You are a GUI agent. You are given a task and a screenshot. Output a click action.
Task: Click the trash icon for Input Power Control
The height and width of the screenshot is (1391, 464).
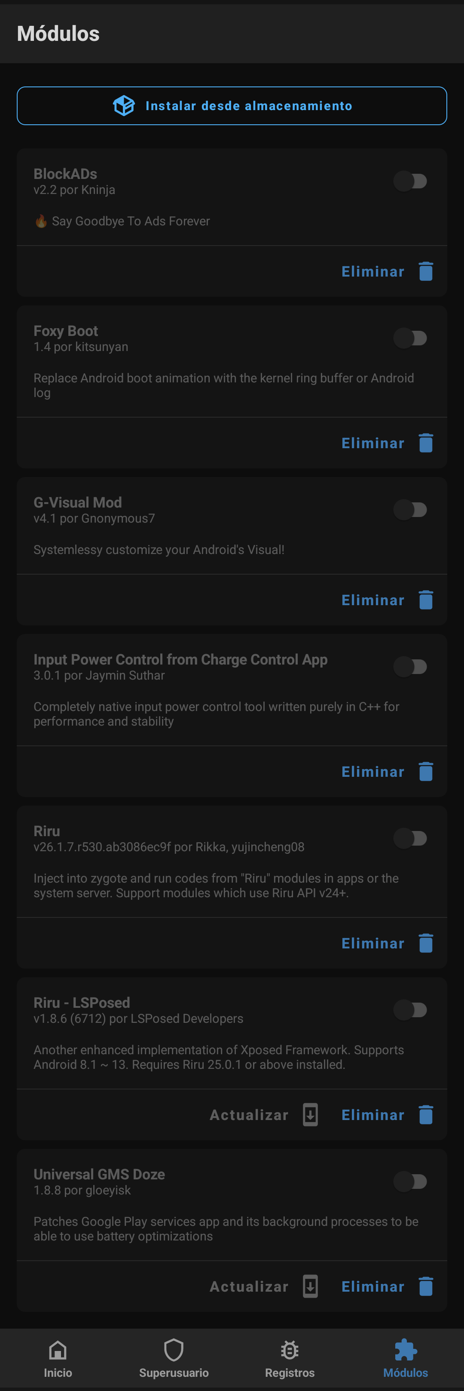coord(426,771)
